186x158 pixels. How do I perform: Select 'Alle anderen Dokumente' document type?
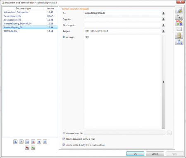point(30,12)
